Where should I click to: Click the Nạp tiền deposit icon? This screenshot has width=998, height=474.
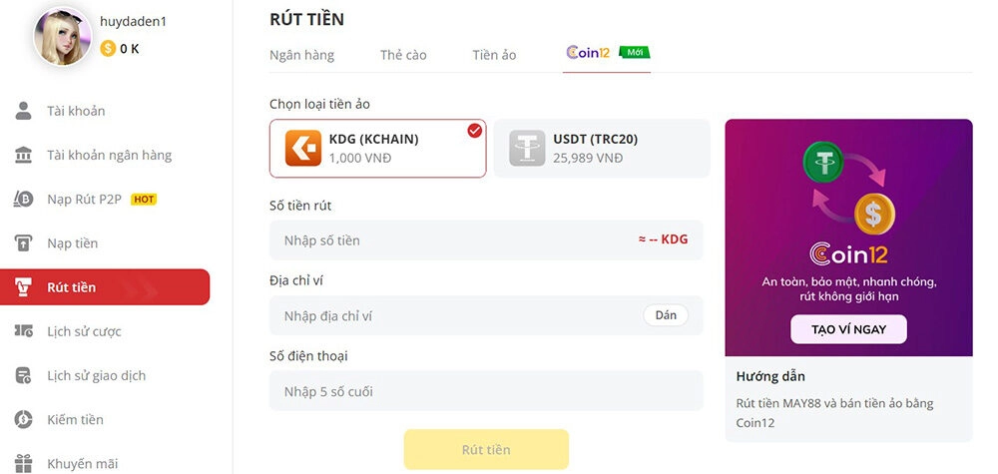pos(24,243)
